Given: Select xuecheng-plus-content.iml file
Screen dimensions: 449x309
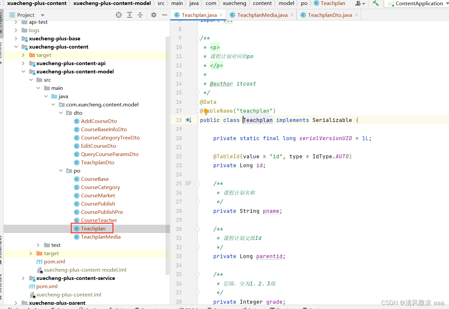Looking at the screenshot, I should pos(68,294).
